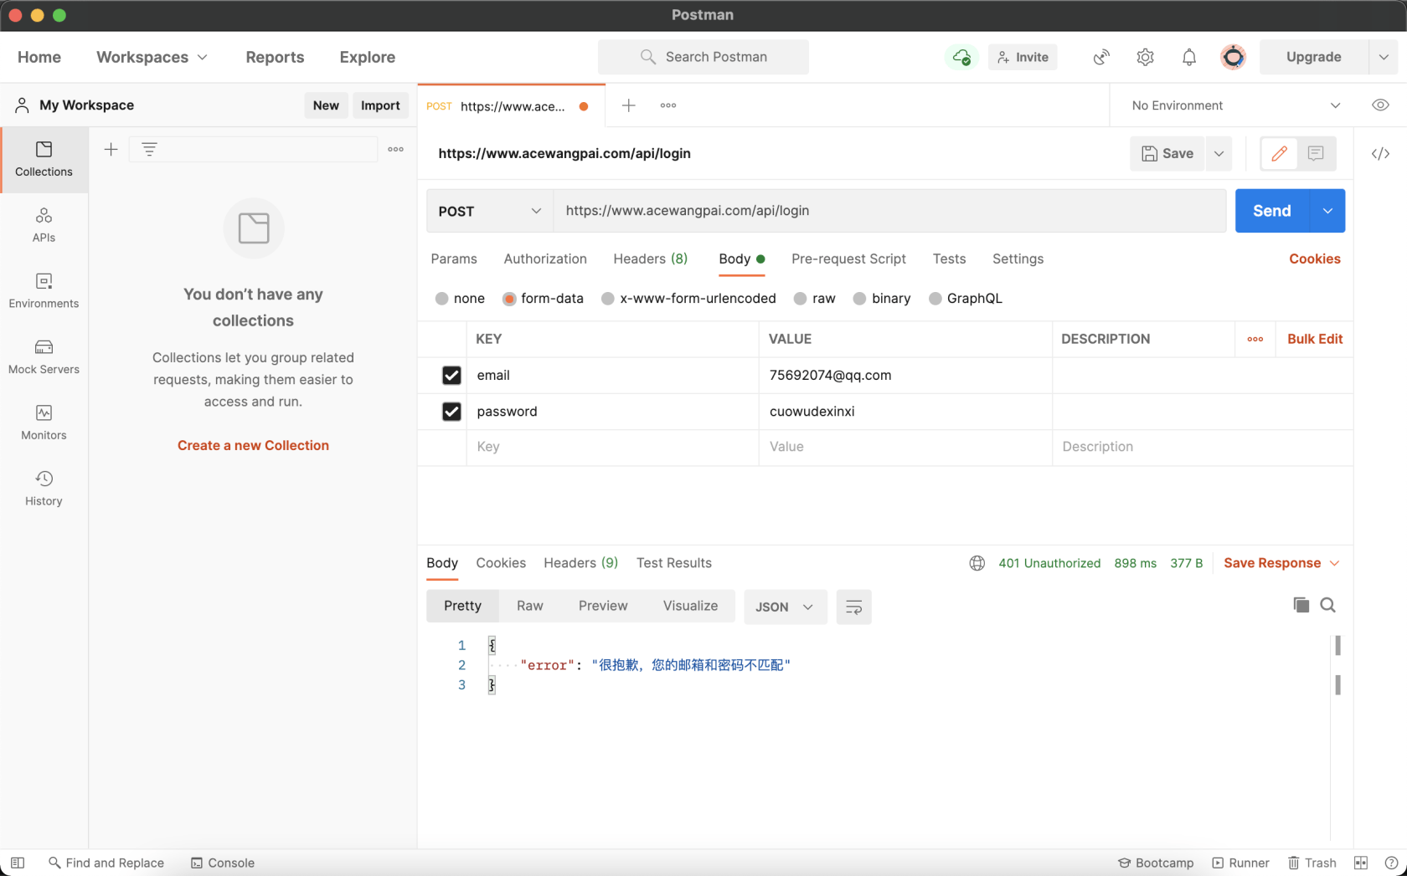Open the History sidebar panel
The width and height of the screenshot is (1407, 876).
(44, 489)
